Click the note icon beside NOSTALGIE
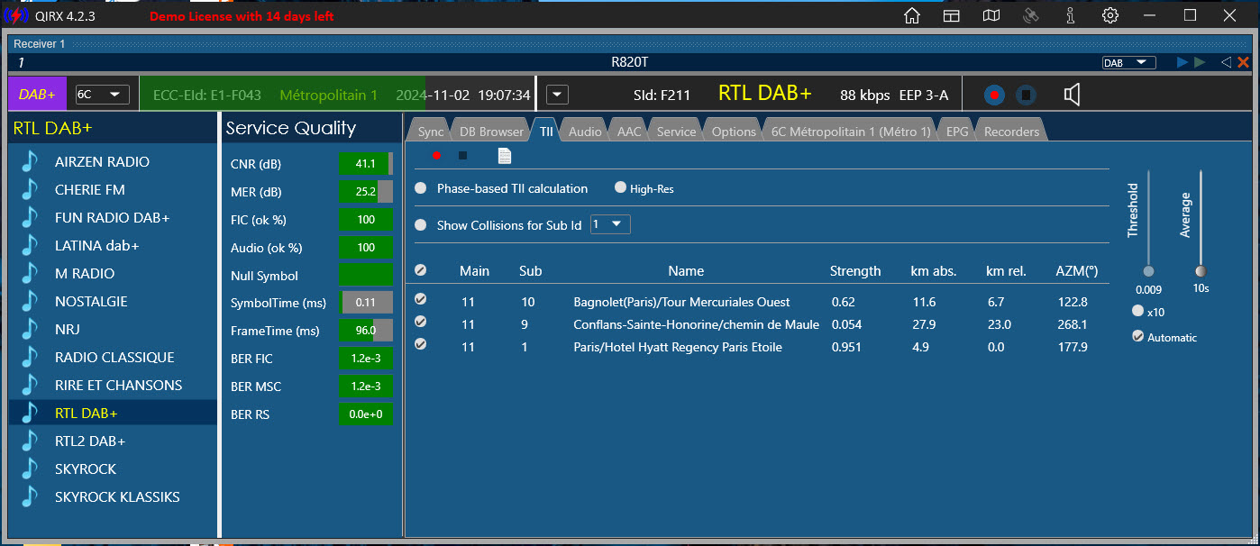 coord(31,302)
